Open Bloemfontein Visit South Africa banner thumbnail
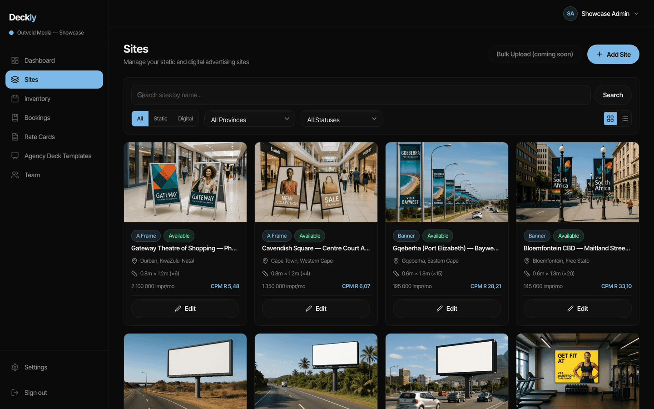This screenshot has height=409, width=654. pyautogui.click(x=578, y=182)
